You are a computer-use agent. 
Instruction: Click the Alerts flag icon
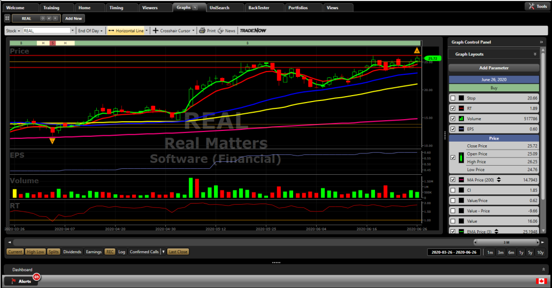tap(13, 281)
